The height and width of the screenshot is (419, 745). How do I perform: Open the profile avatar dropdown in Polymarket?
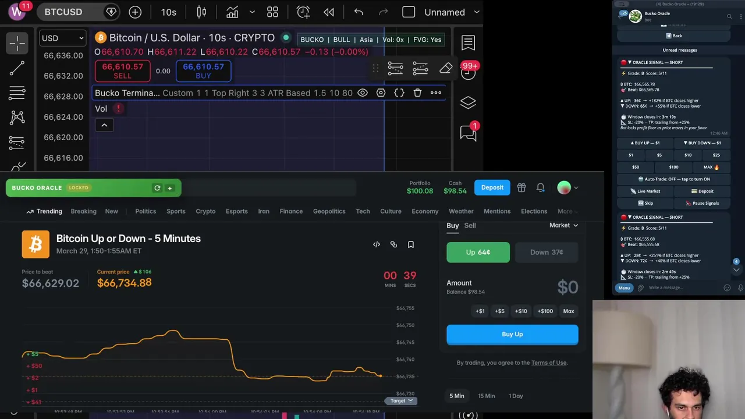click(x=567, y=187)
